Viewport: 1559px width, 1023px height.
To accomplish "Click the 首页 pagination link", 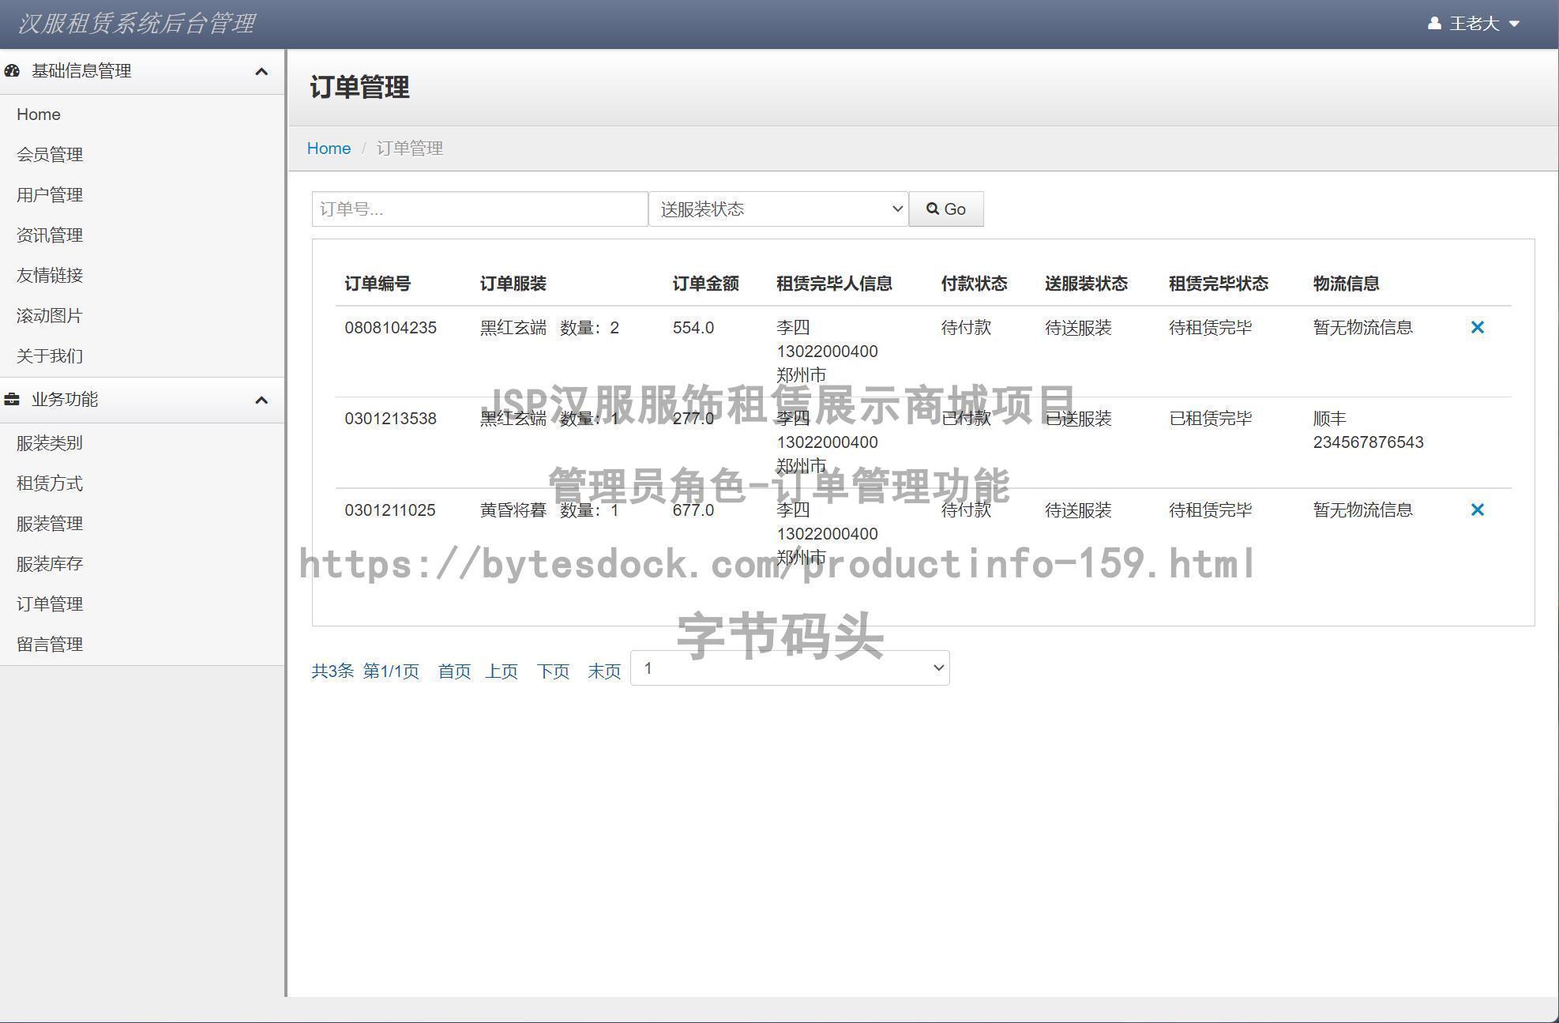I will point(454,671).
